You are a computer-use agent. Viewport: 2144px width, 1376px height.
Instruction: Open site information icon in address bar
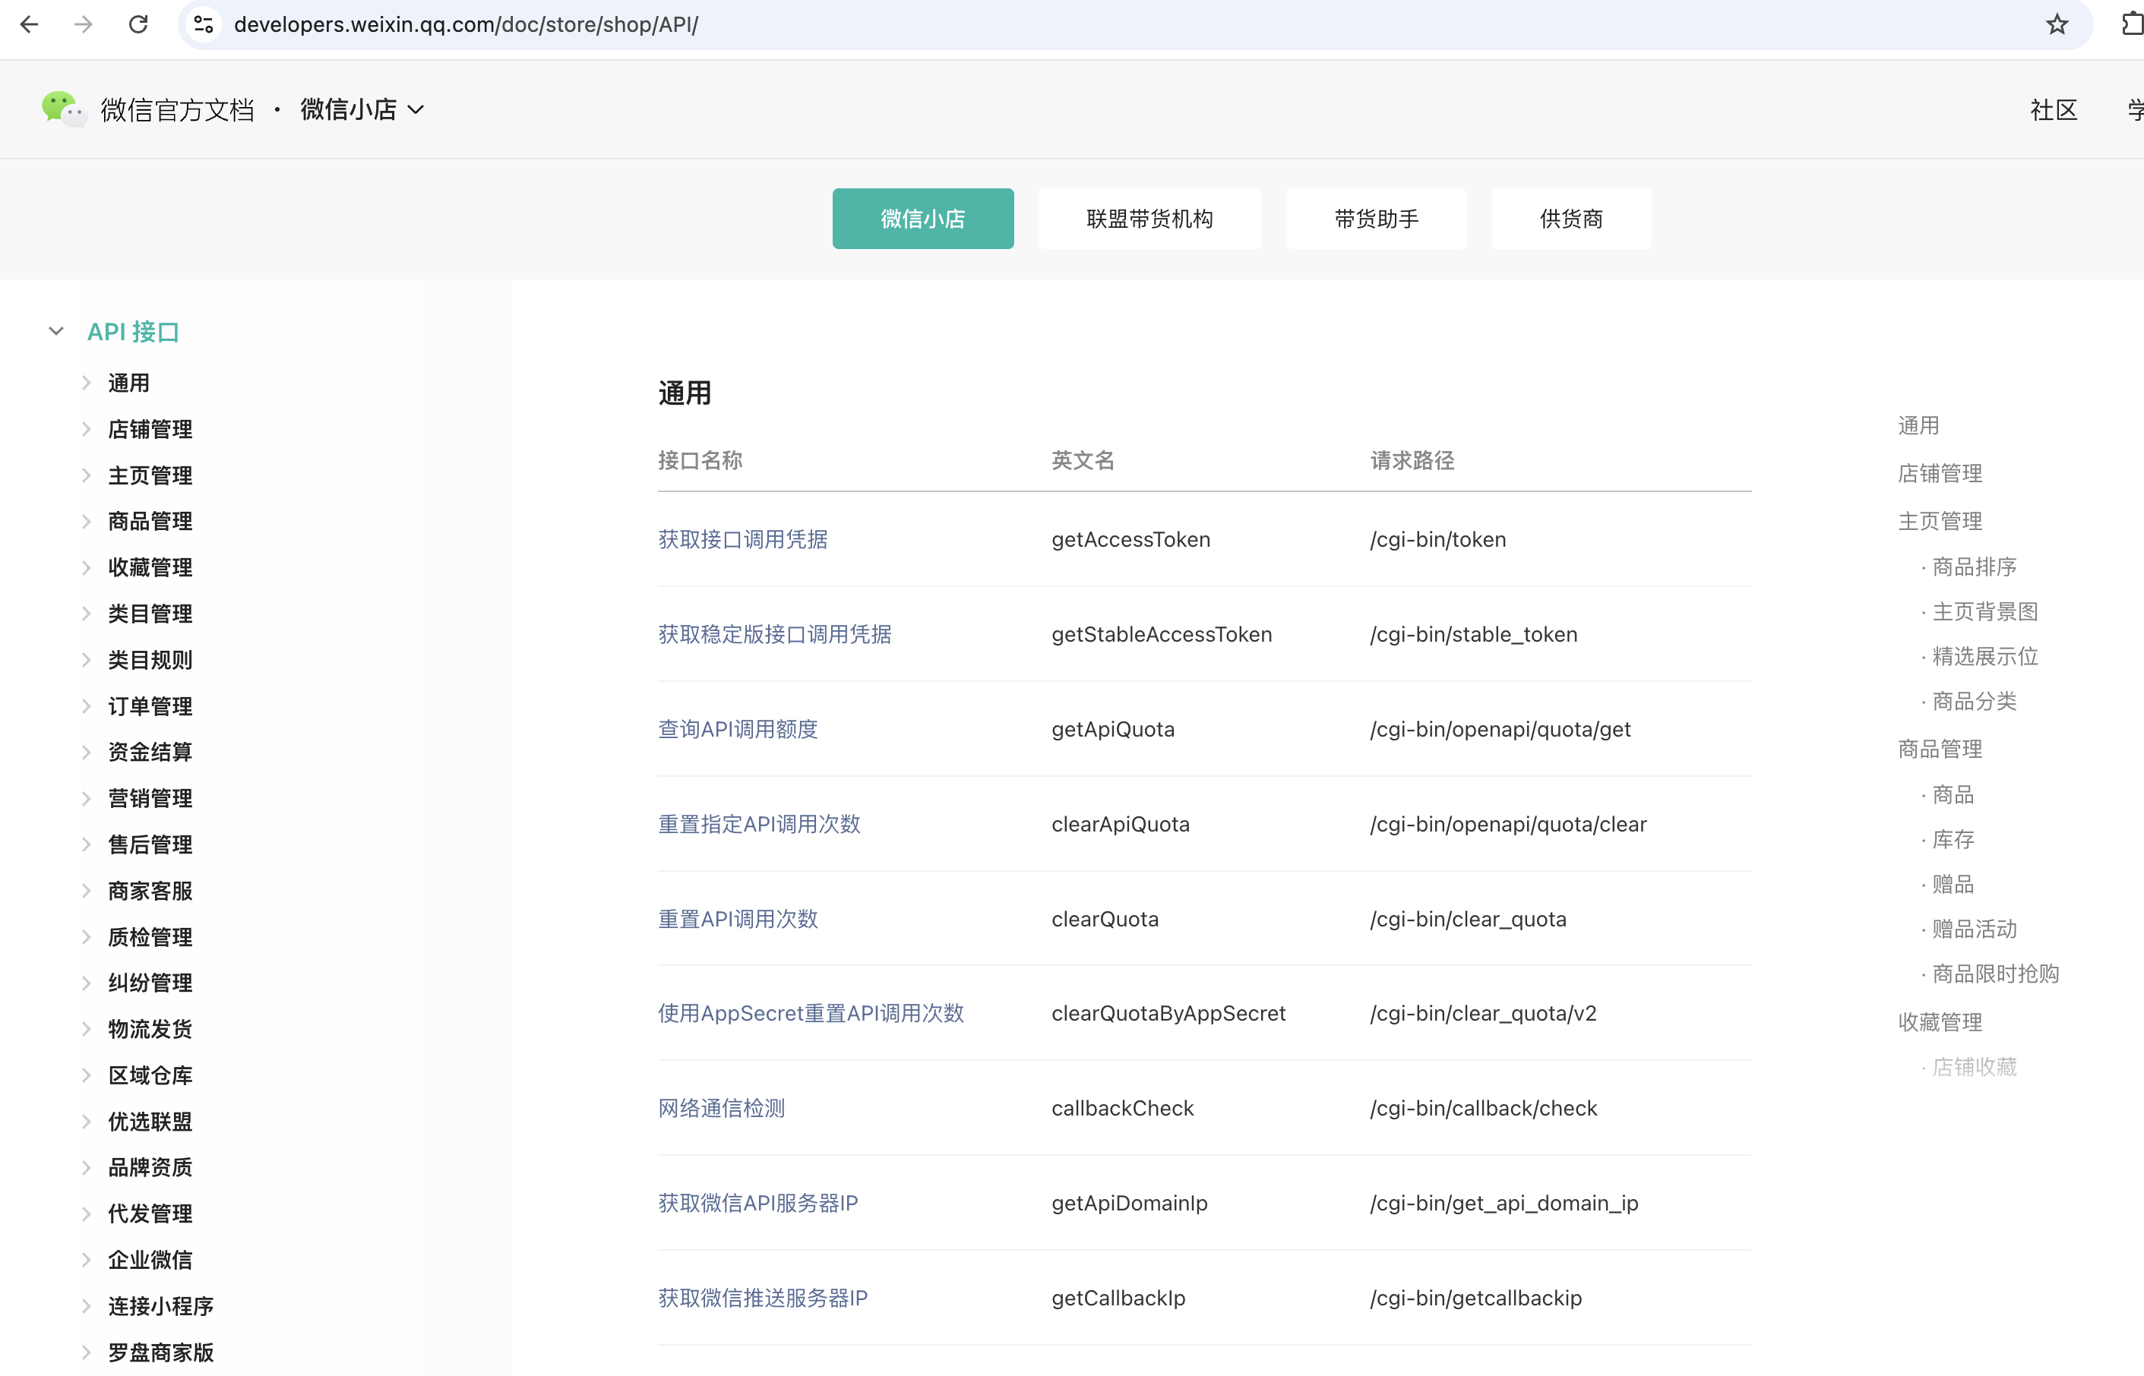coord(204,25)
